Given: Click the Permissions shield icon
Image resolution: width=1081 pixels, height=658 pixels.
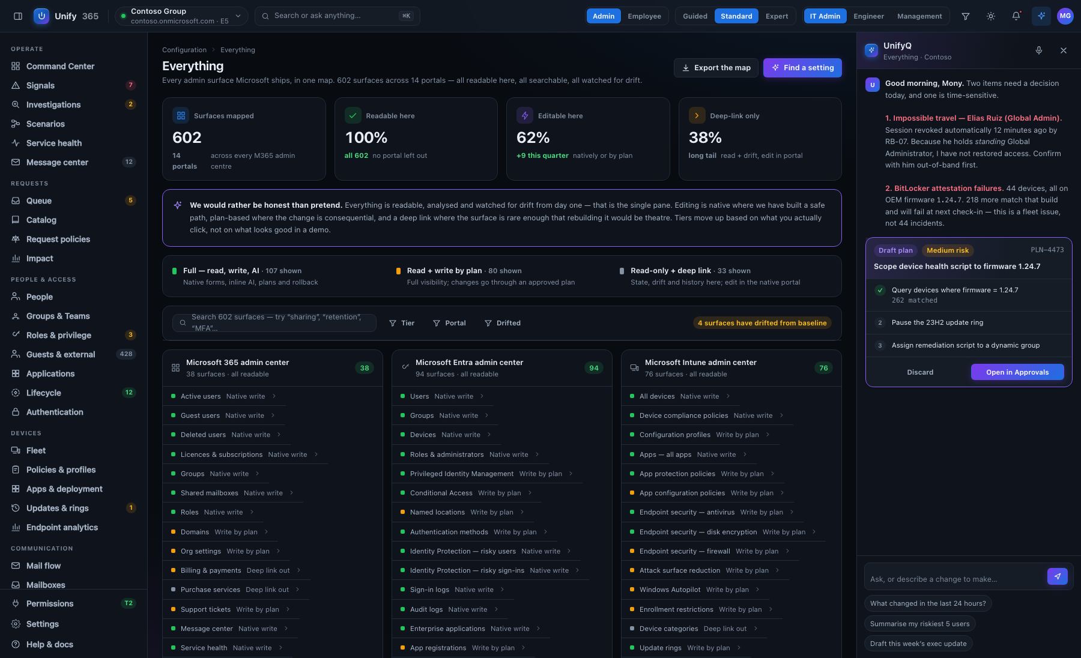Looking at the screenshot, I should pos(16,603).
